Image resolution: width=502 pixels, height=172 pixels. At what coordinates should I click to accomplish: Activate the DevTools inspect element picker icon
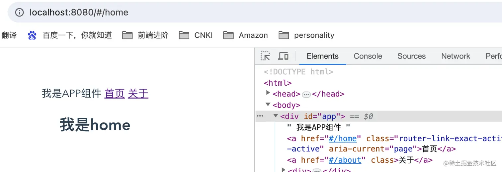click(x=265, y=56)
